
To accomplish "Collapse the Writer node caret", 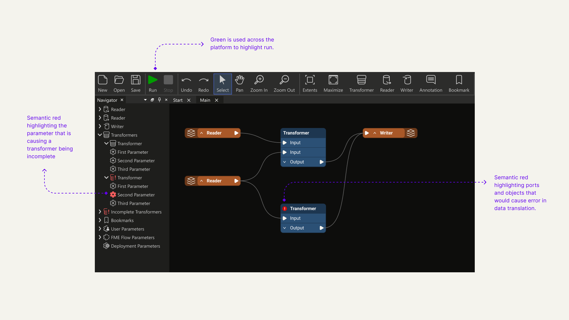I will pos(375,133).
